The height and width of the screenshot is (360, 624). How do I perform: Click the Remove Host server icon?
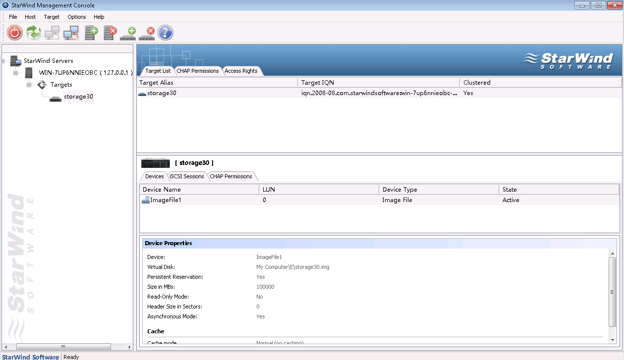pos(110,33)
